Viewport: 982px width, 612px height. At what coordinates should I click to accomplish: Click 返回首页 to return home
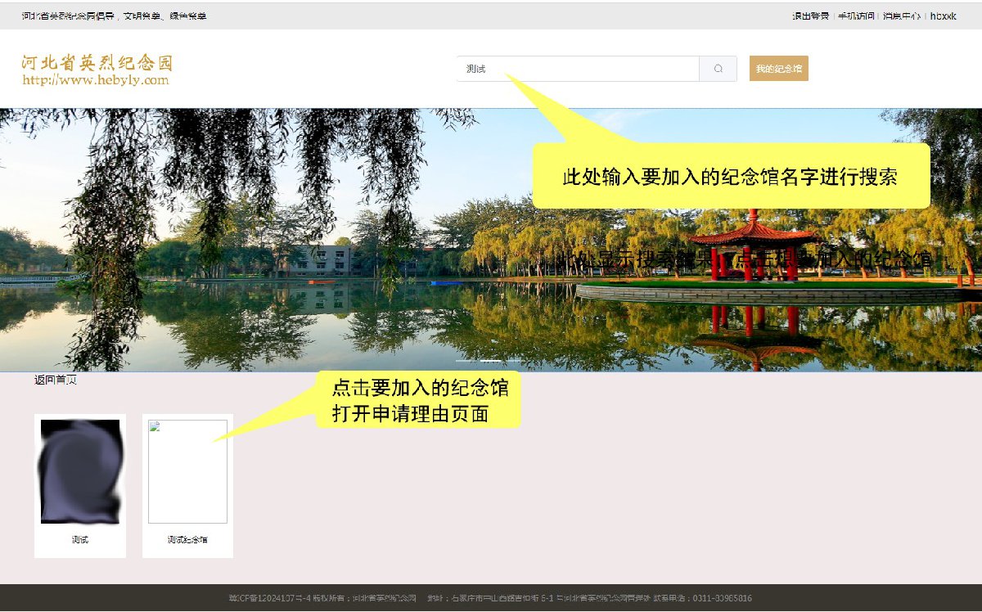56,380
